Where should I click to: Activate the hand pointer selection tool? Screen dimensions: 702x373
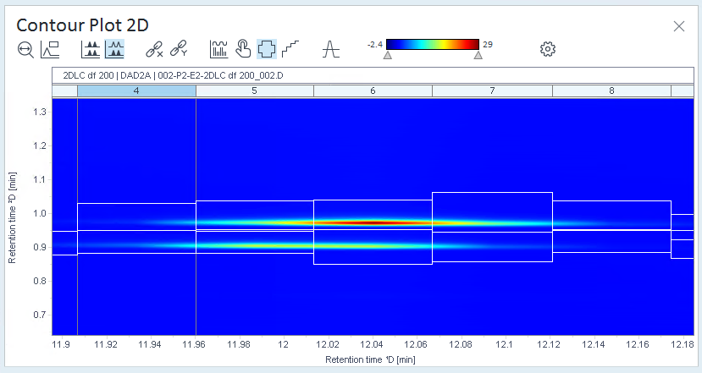243,49
